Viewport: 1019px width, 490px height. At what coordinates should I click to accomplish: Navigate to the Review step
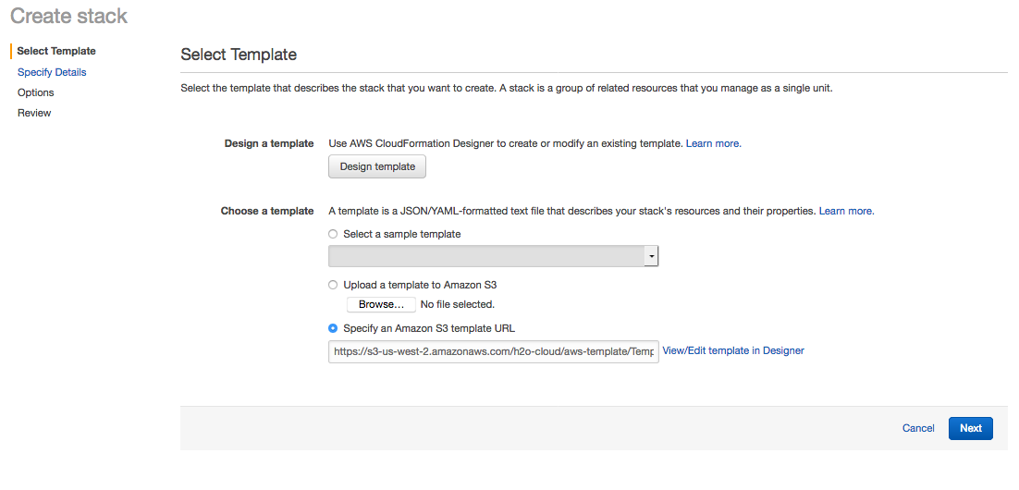click(34, 113)
